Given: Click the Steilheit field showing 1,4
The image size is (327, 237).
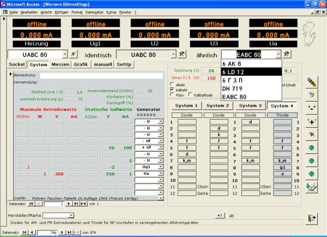Looking at the screenshot, I should [74, 92].
